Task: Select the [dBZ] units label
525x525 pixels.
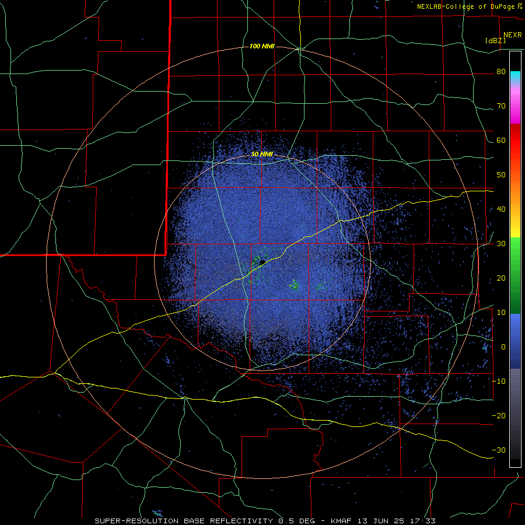Action: [495, 41]
